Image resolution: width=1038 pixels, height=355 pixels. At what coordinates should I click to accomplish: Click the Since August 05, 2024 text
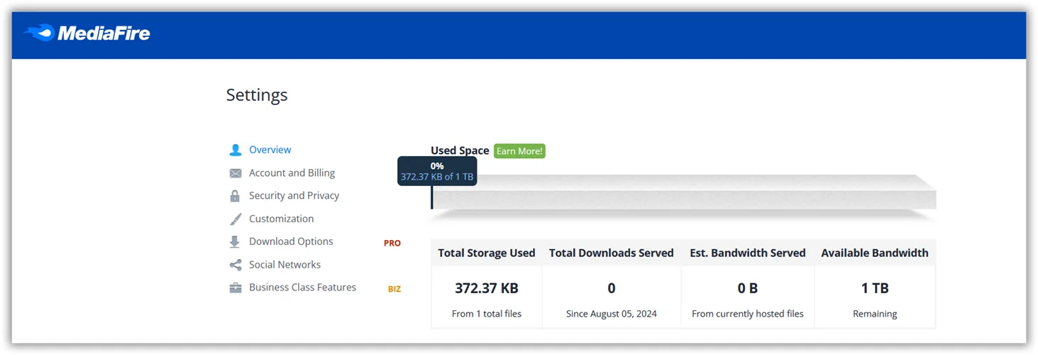click(612, 314)
